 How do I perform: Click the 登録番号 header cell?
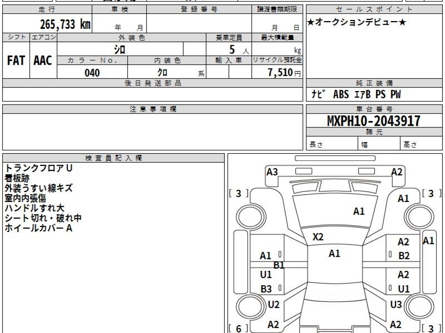tap(199, 10)
